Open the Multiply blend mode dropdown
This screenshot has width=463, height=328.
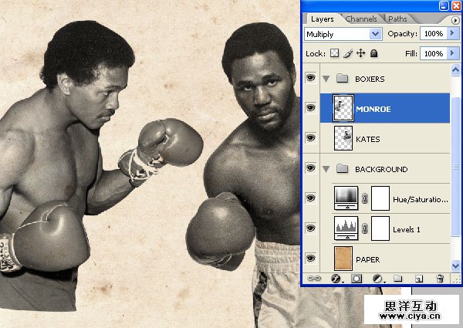point(376,35)
